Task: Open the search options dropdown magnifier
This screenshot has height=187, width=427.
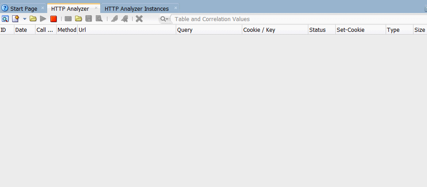Action: (164, 19)
